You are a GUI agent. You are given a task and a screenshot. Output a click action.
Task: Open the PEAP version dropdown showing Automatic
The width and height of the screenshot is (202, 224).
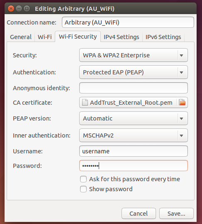click(134, 118)
